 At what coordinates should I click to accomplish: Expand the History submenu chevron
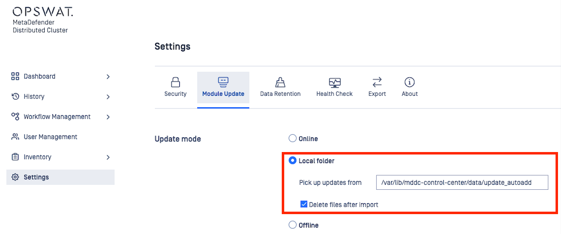(108, 96)
